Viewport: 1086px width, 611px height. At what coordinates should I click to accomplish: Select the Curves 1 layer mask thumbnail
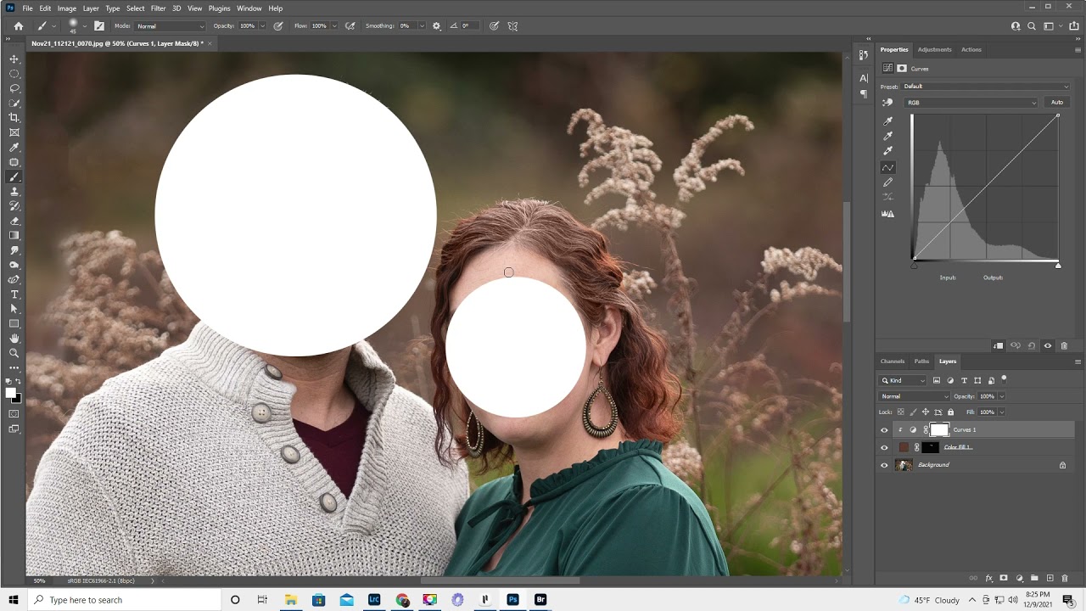point(938,430)
